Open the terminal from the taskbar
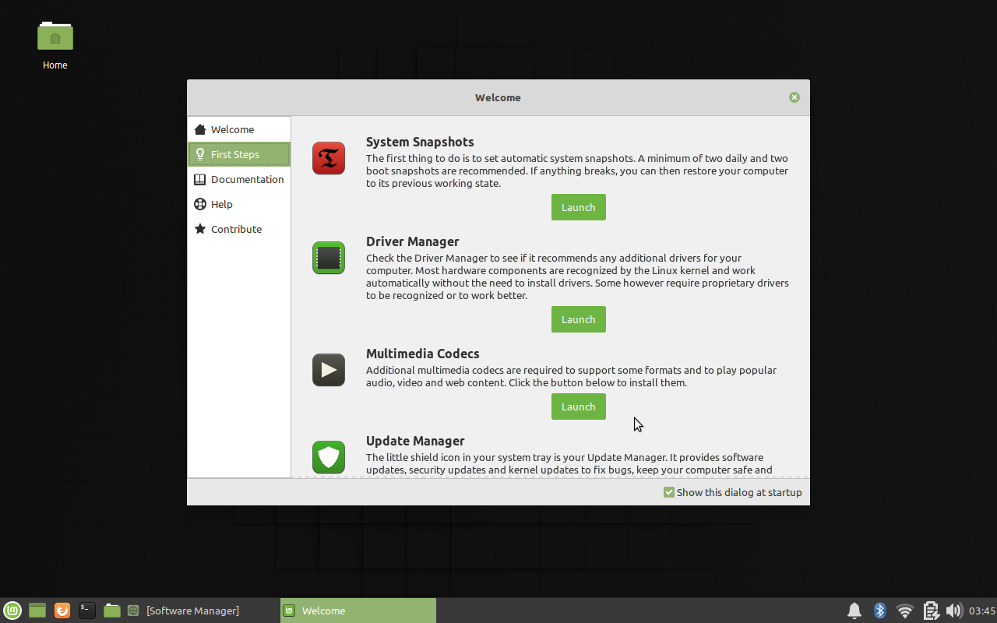The width and height of the screenshot is (997, 623). (86, 611)
